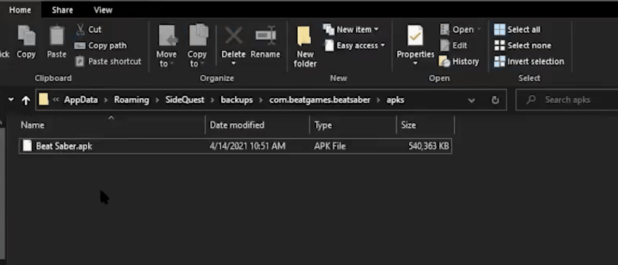
Task: Sort by Size column
Action: pos(425,125)
